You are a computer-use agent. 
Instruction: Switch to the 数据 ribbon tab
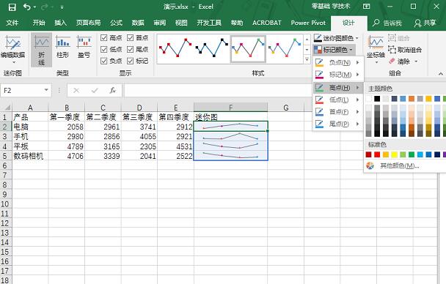[138, 23]
